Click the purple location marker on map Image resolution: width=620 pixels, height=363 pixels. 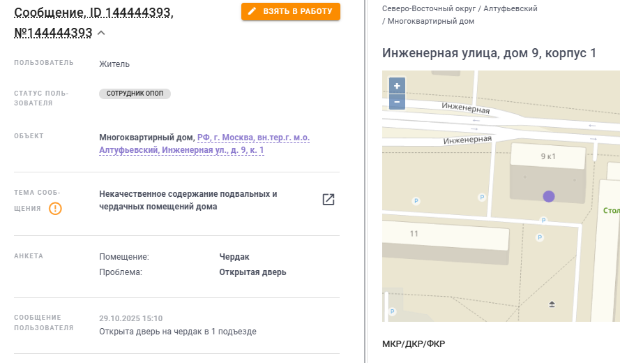[x=549, y=197]
